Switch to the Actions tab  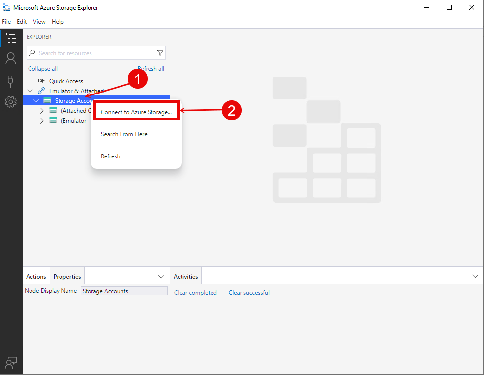pyautogui.click(x=36, y=277)
